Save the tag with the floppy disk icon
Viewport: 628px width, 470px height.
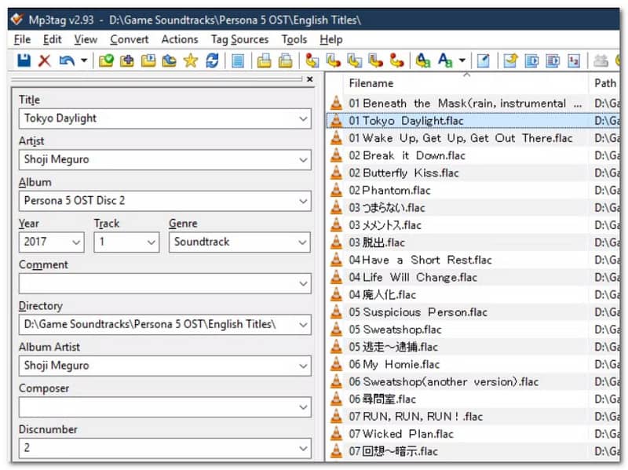24,60
